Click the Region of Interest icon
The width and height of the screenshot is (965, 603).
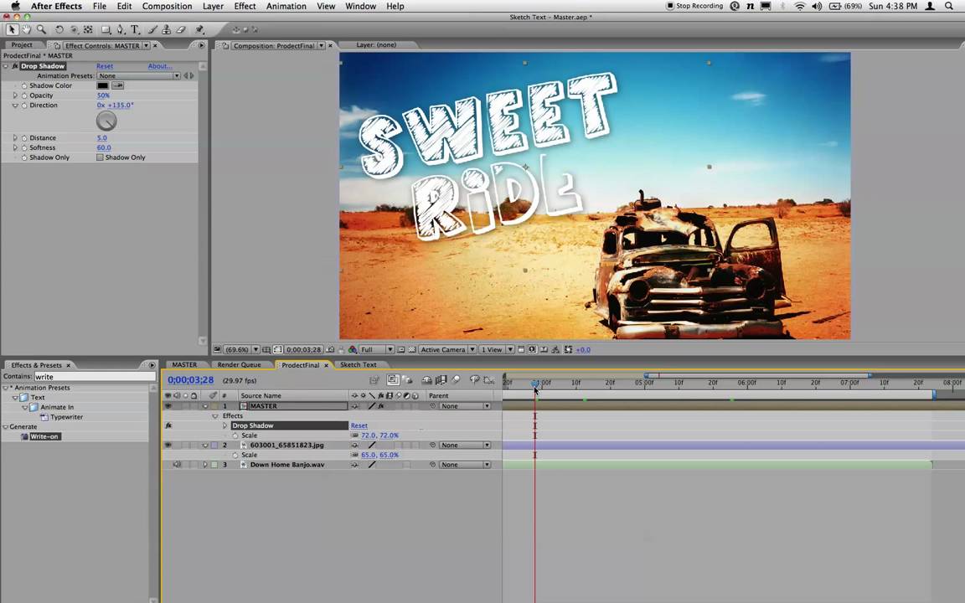click(x=401, y=349)
